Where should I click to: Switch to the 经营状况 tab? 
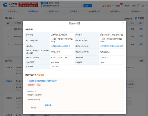click(94, 12)
